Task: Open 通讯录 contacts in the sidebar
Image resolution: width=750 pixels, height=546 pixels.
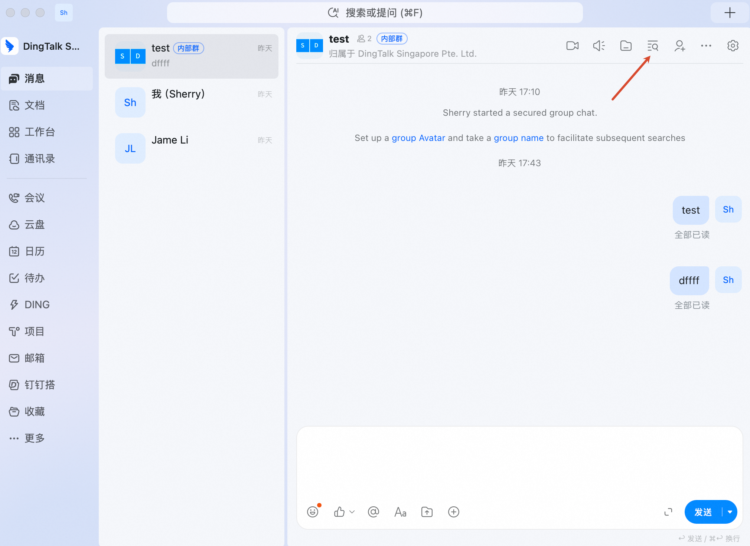Action: 47,159
